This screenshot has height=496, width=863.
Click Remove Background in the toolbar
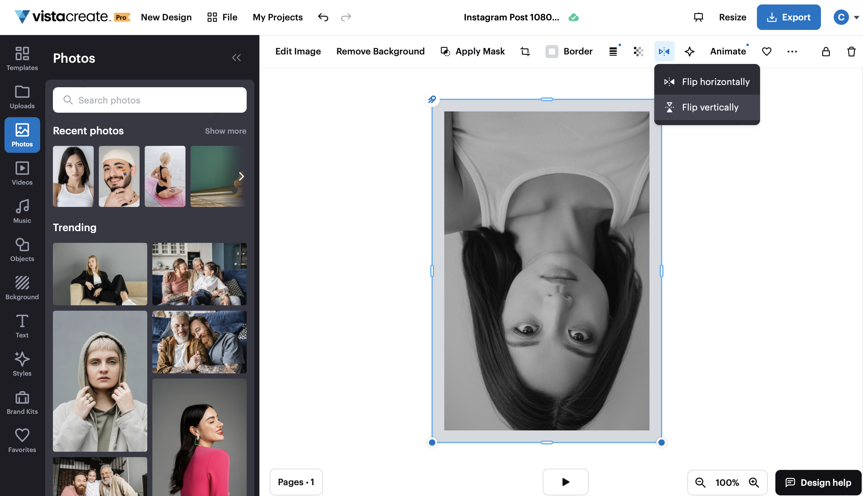(380, 51)
